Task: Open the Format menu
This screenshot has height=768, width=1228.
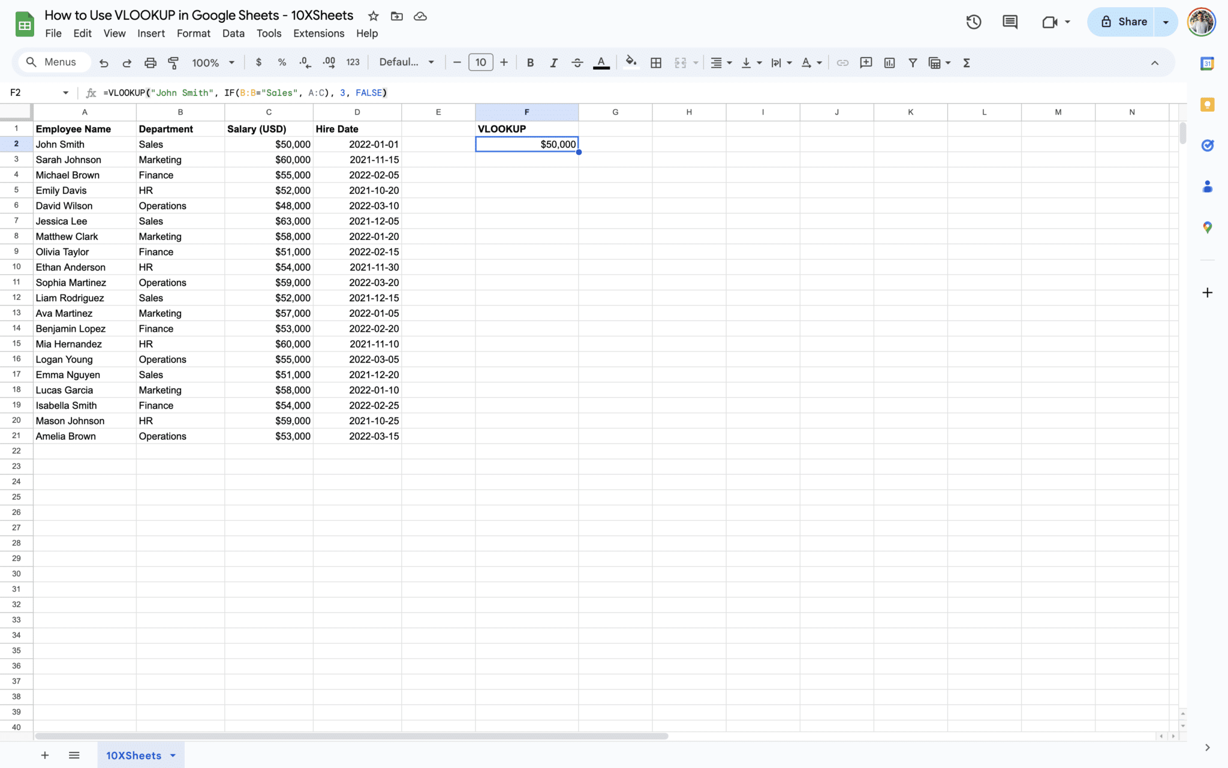Action: [193, 34]
